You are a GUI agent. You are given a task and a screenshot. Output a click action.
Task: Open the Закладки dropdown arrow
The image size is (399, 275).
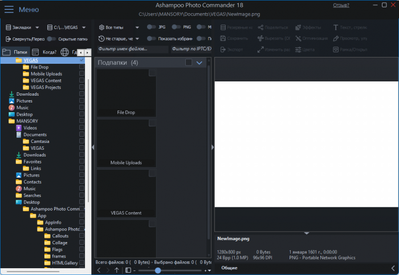[x=37, y=27]
